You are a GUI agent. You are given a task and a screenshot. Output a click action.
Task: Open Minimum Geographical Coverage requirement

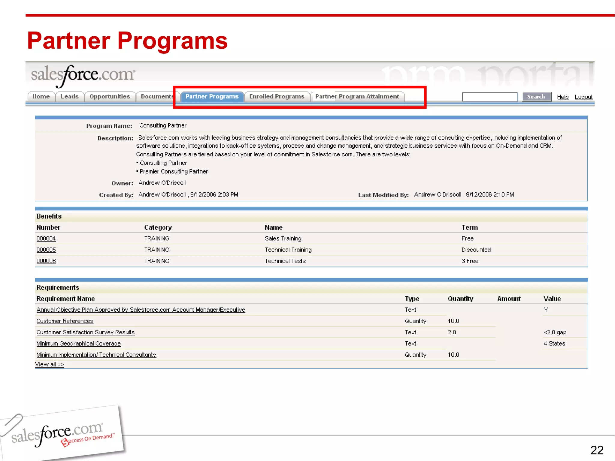(78, 344)
